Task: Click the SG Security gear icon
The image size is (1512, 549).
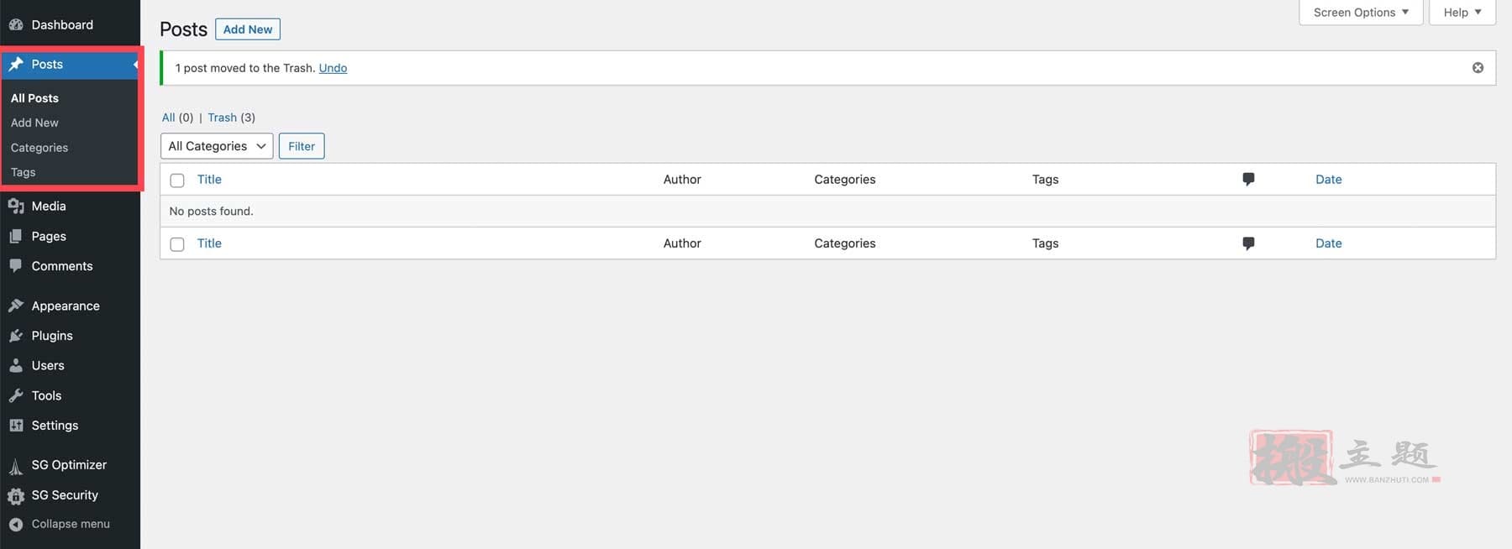Action: click(x=16, y=496)
